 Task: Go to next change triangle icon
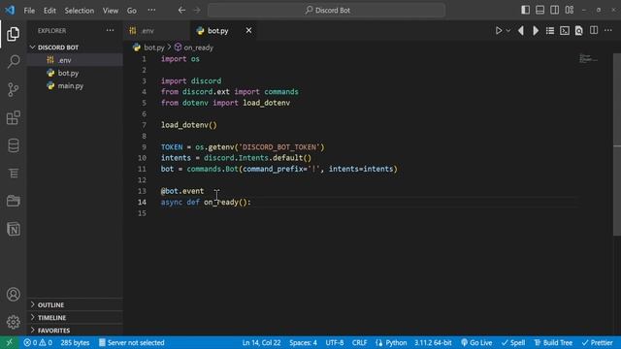[x=536, y=30]
